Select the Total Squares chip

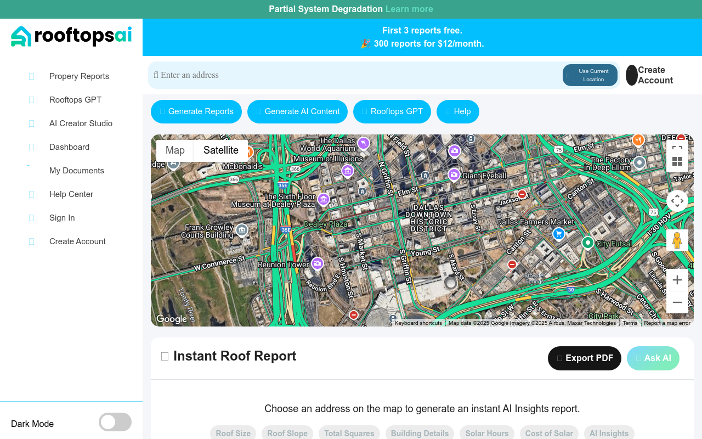click(x=349, y=433)
